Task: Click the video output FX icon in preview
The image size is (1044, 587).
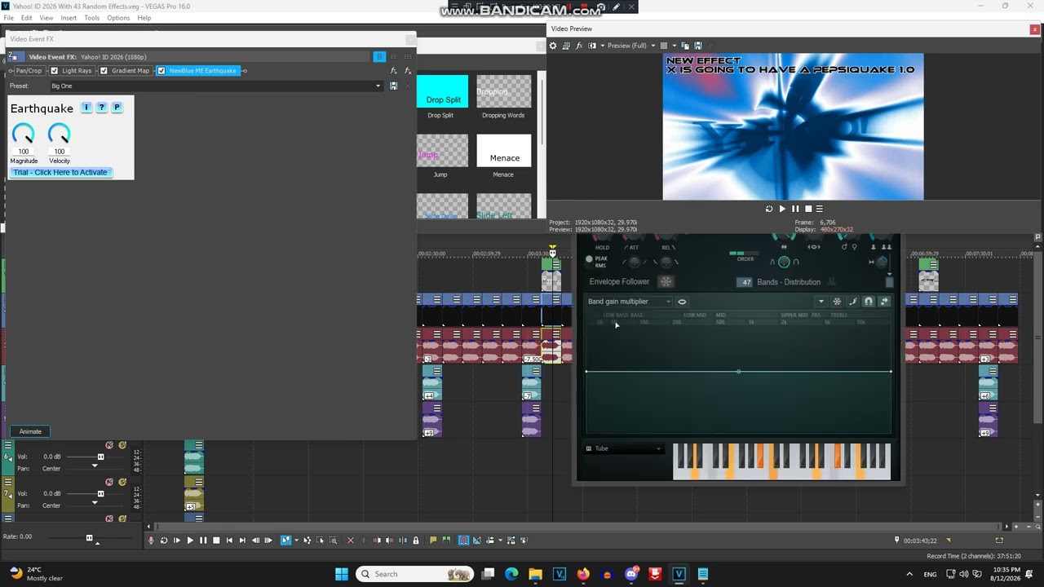Action: pos(579,46)
